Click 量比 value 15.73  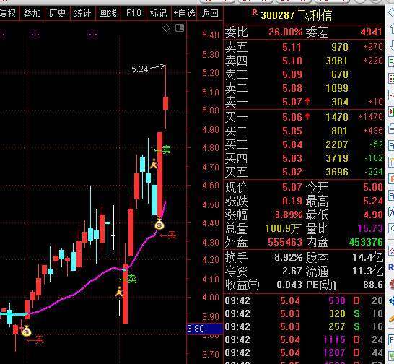click(370, 228)
